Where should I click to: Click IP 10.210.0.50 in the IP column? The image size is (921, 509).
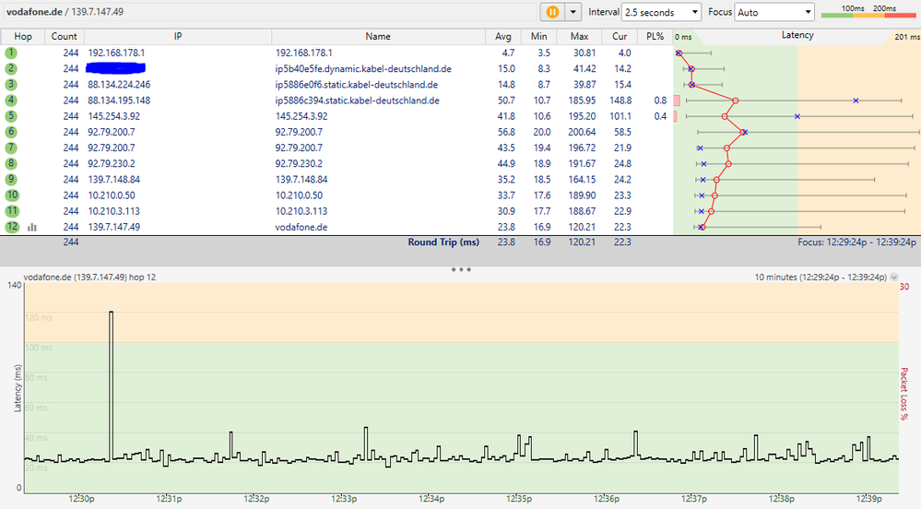(112, 195)
